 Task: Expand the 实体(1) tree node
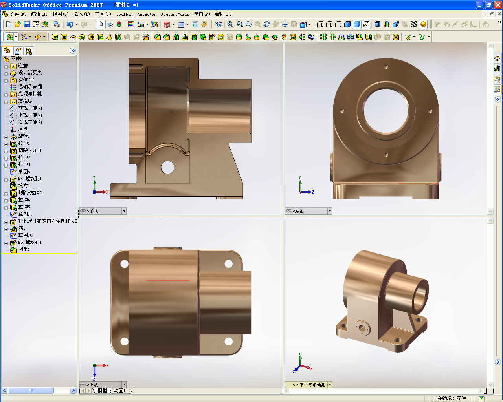click(6, 80)
